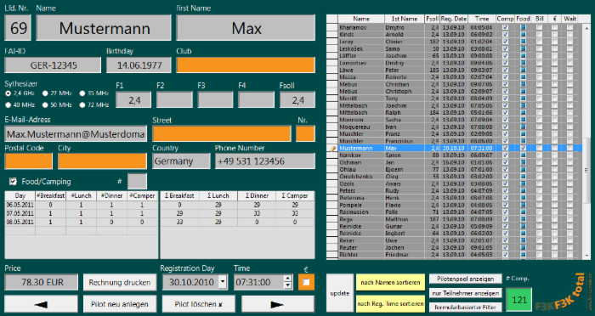
Task: Click the 06.05.2011 day cell
Action: tap(20, 205)
